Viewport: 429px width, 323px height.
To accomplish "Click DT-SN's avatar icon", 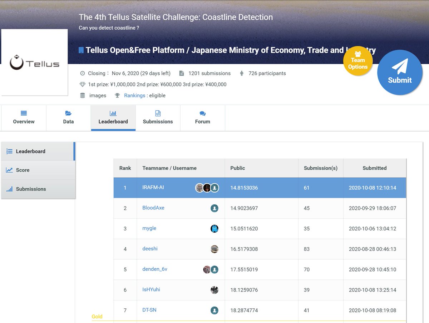I will click(214, 310).
